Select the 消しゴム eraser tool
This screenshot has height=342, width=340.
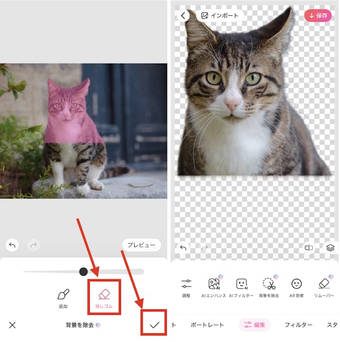[x=104, y=298]
